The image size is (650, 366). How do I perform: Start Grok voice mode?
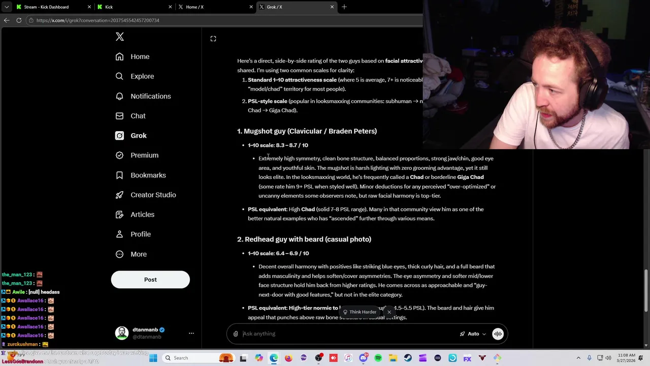coord(498,334)
